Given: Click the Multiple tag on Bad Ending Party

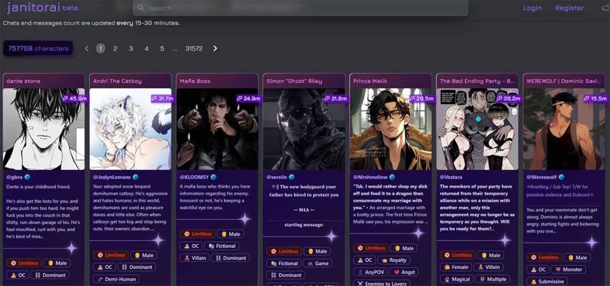Looking at the screenshot, I should click(493, 279).
